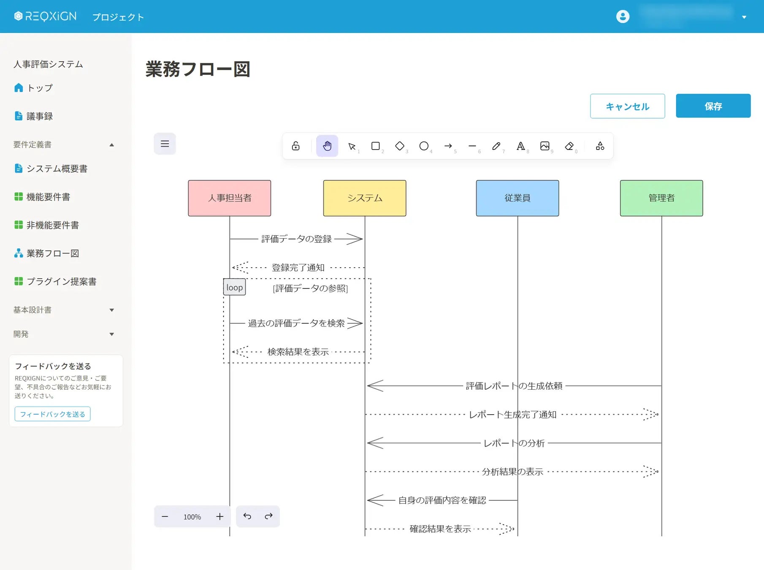Expand the 開発 section
Viewport: 764px width, 570px height.
tap(63, 334)
